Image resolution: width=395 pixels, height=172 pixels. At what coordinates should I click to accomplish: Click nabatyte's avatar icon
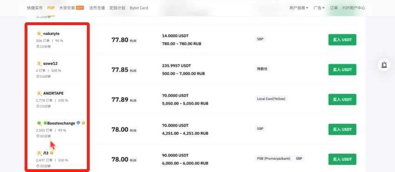pyautogui.click(x=39, y=33)
